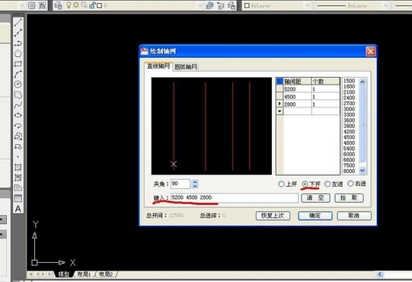Click the spacing value list scrollbar down arrow
This screenshot has width=412, height=282.
362,171
